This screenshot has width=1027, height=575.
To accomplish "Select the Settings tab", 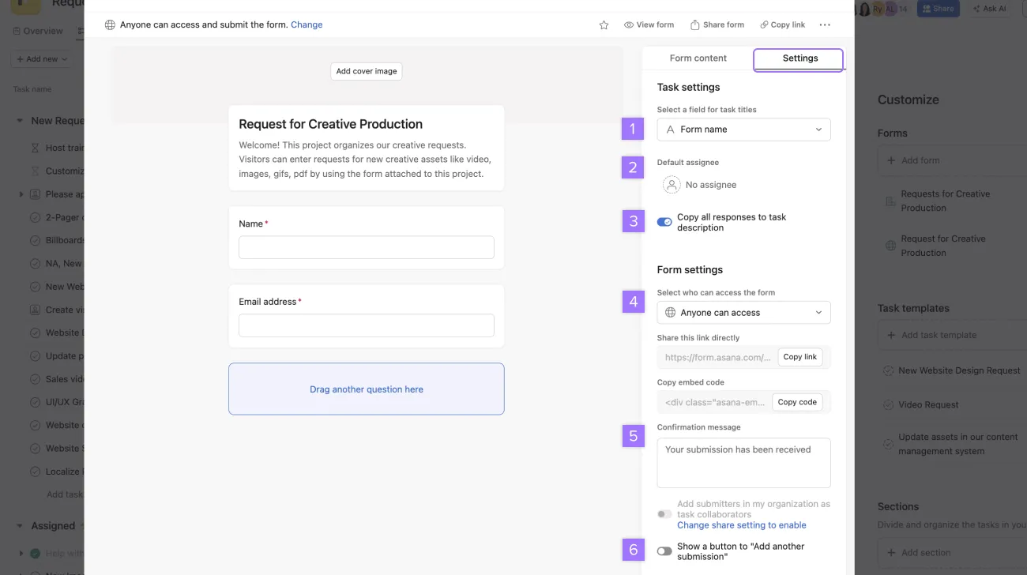I will 799,58.
